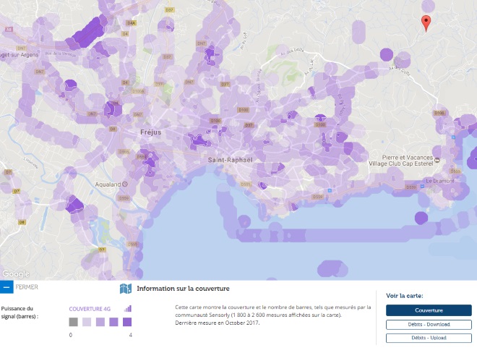The image size is (477, 353).
Task: Click the red location pin marker
Action: coord(426,23)
